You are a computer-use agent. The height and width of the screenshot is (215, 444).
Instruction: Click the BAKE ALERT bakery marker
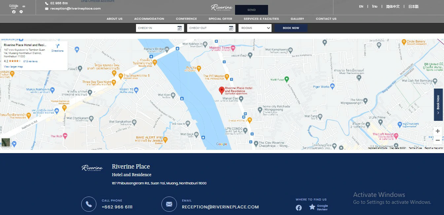pos(165,140)
